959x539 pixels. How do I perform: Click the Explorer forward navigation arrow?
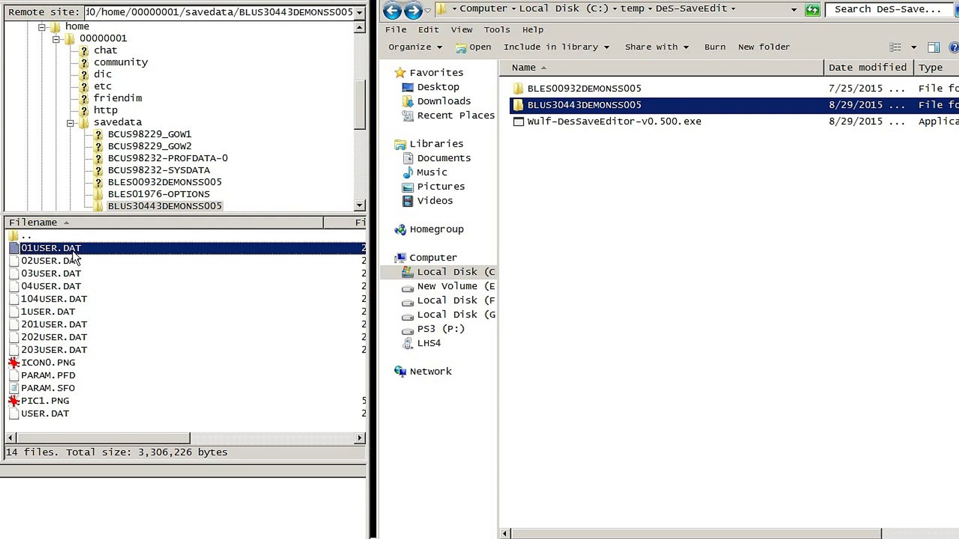coord(413,10)
